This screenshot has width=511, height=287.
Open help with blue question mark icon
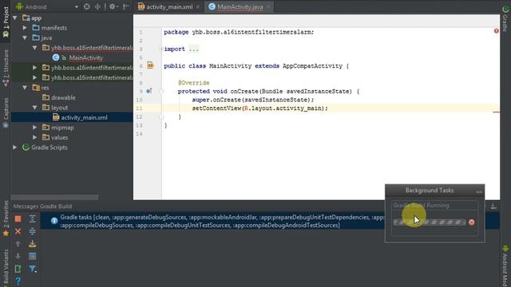pyautogui.click(x=18, y=281)
